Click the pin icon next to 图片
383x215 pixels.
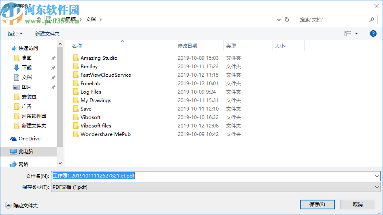(53, 87)
